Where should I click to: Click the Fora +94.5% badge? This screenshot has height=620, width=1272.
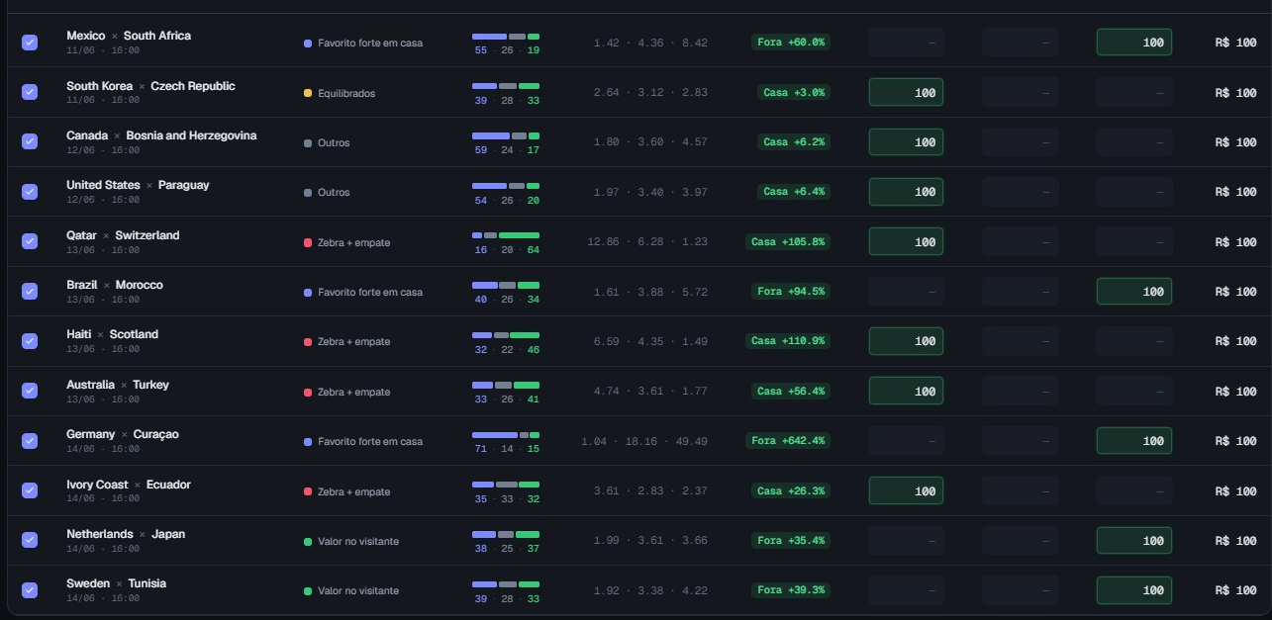coord(790,291)
